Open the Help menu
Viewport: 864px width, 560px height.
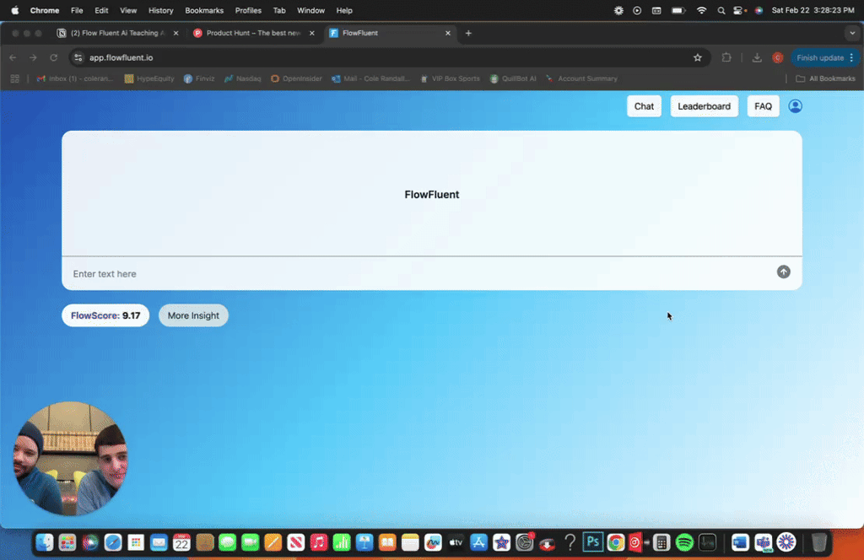coord(344,10)
